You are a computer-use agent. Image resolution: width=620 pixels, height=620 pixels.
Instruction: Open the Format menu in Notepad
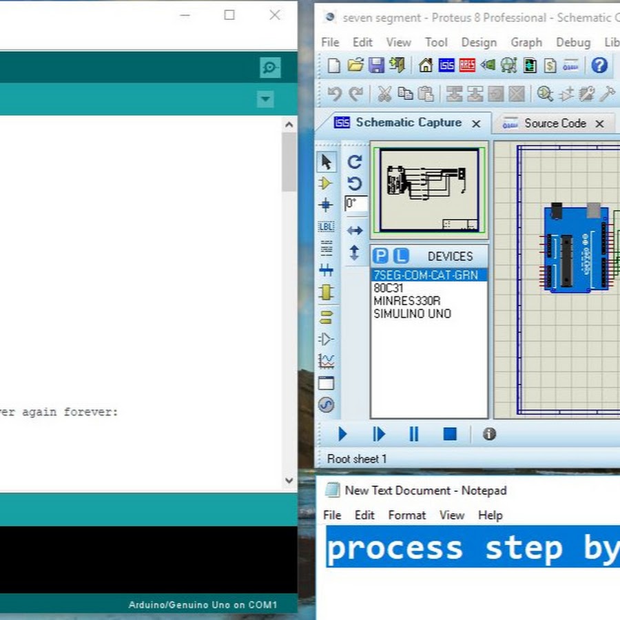click(407, 515)
